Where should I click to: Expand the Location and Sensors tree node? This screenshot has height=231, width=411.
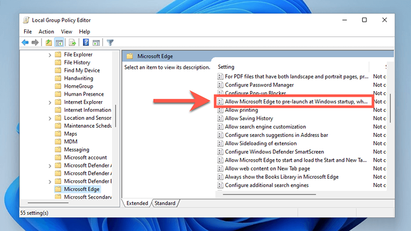pyautogui.click(x=50, y=118)
